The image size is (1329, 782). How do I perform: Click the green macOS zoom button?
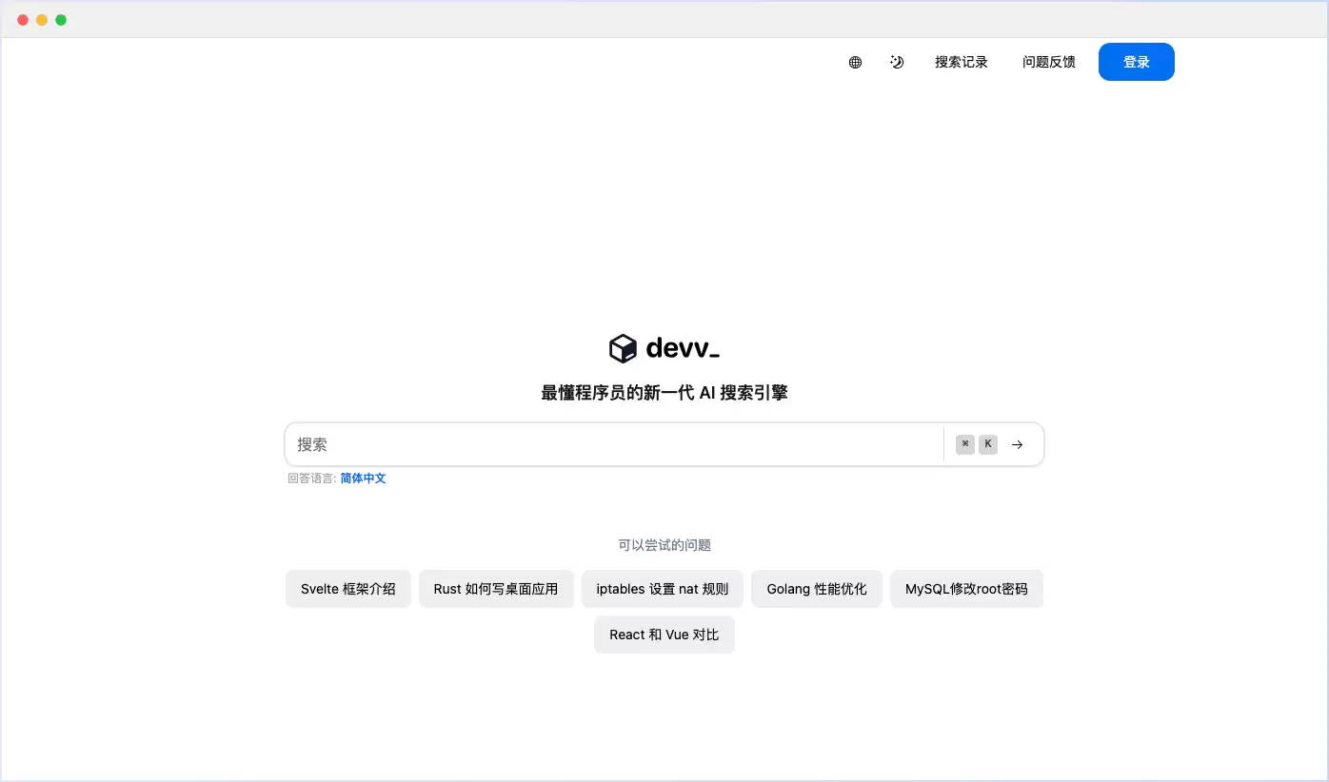coord(61,19)
